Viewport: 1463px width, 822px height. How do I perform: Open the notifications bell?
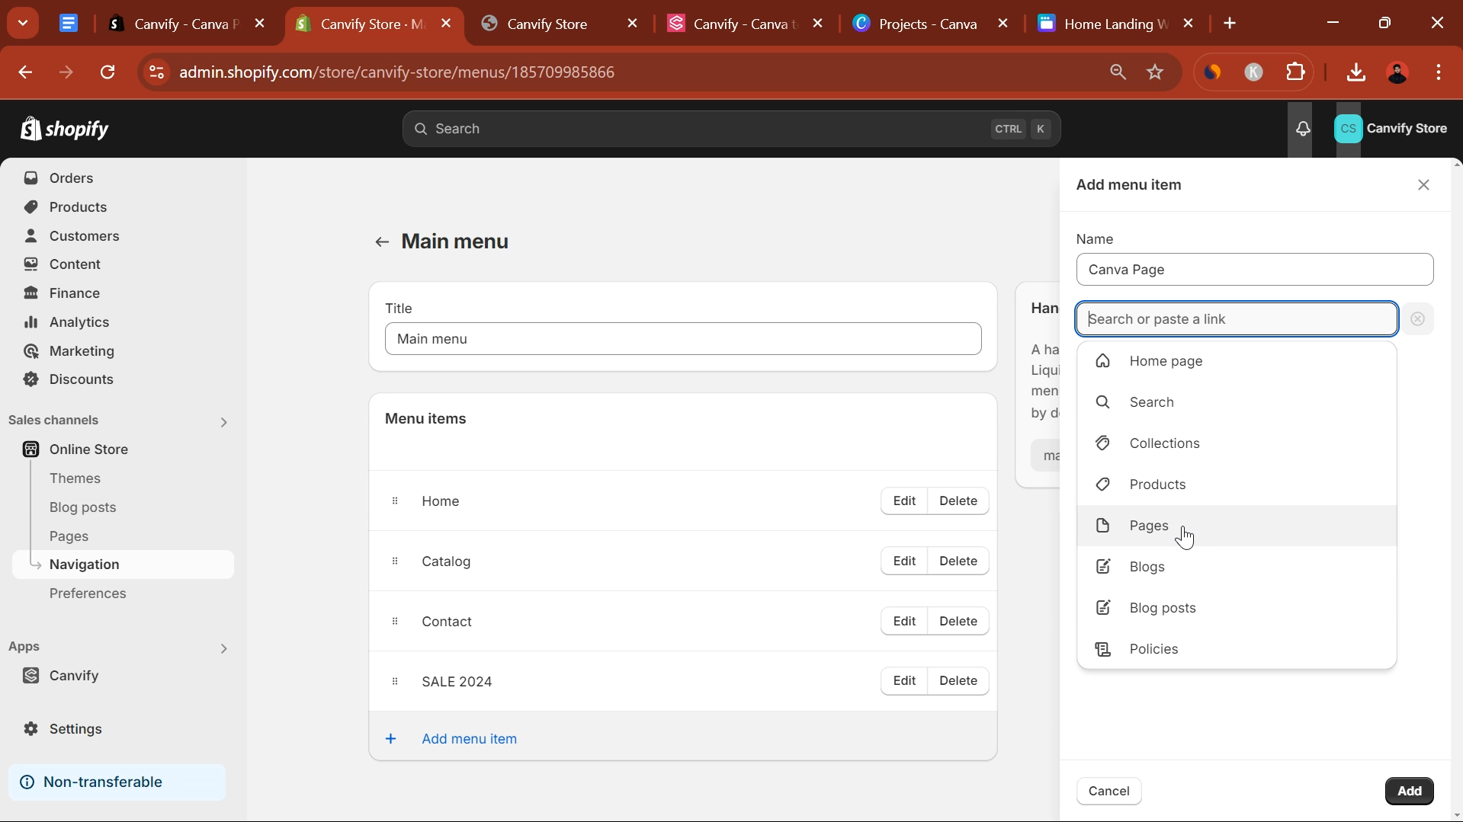pos(1303,129)
